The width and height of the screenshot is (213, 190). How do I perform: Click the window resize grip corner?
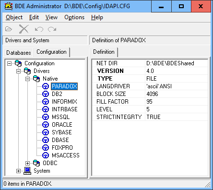coord(208,185)
